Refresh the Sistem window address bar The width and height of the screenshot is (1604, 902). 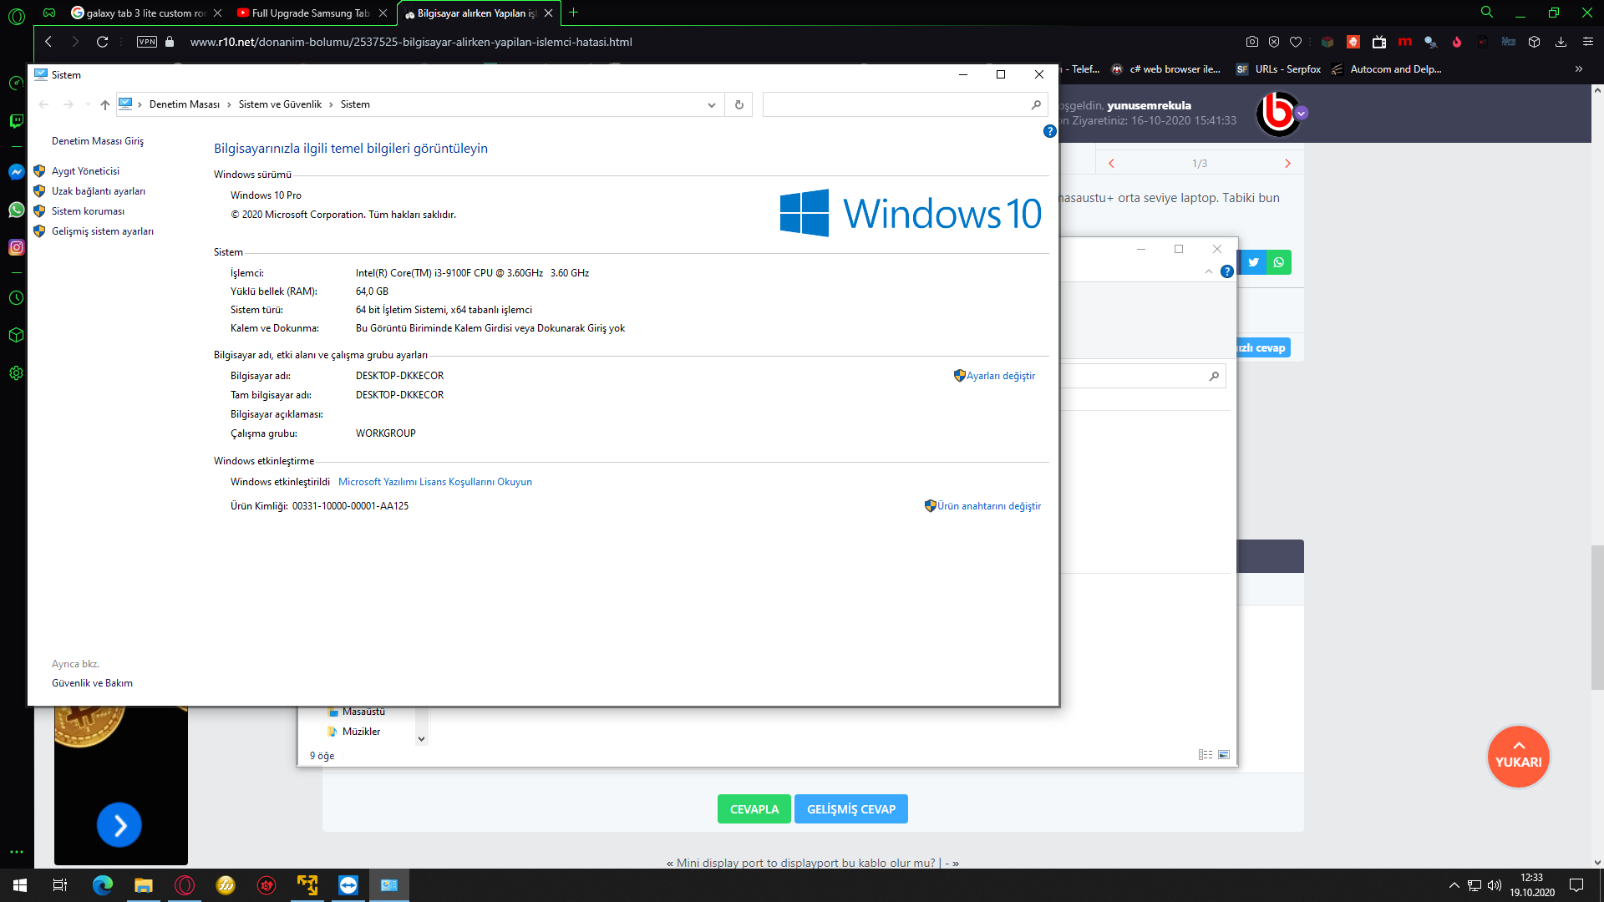pos(739,104)
